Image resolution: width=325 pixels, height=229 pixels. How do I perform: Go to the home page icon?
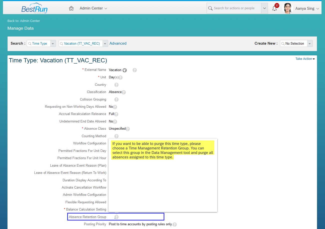pos(71,8)
